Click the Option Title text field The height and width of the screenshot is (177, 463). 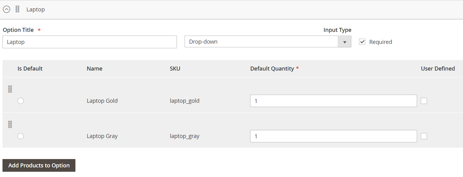pos(90,42)
